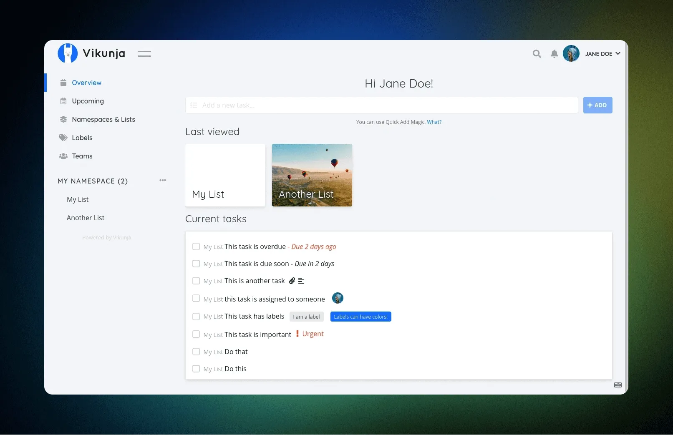The image size is (673, 435).
Task: Open the search magnifier icon
Action: [x=537, y=54]
